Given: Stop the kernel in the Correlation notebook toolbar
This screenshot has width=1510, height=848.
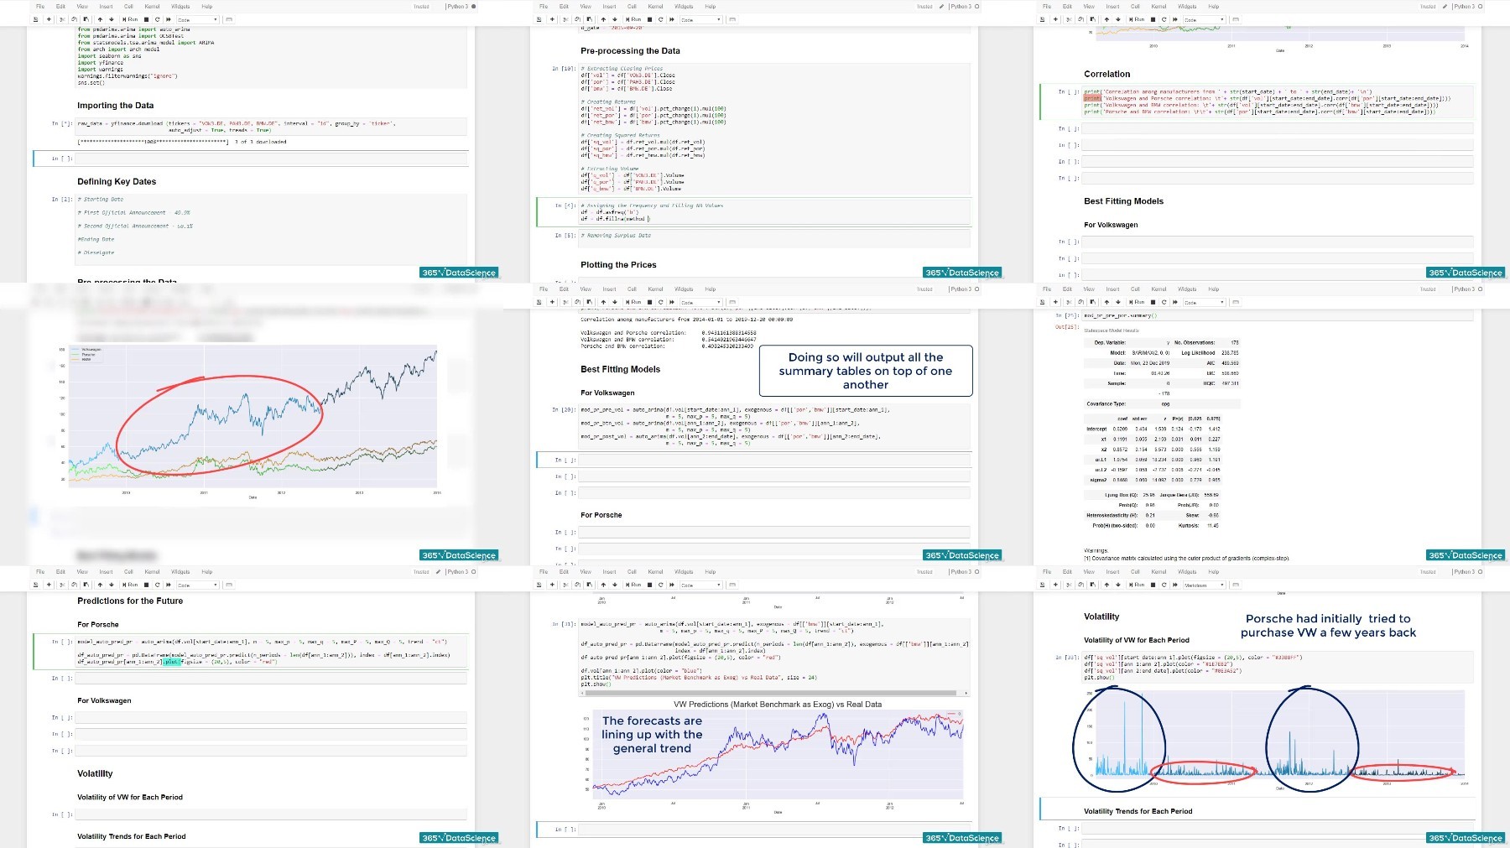Looking at the screenshot, I should click(1153, 19).
